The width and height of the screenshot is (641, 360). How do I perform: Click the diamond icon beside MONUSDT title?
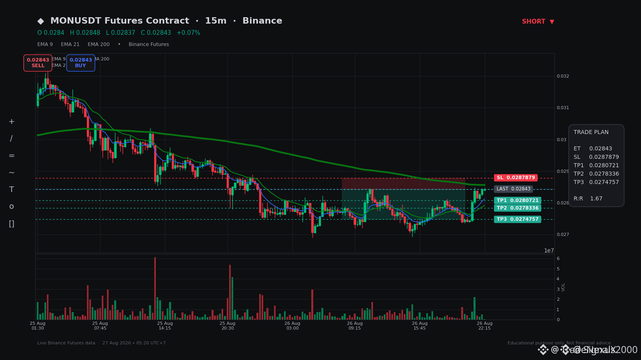coord(40,21)
